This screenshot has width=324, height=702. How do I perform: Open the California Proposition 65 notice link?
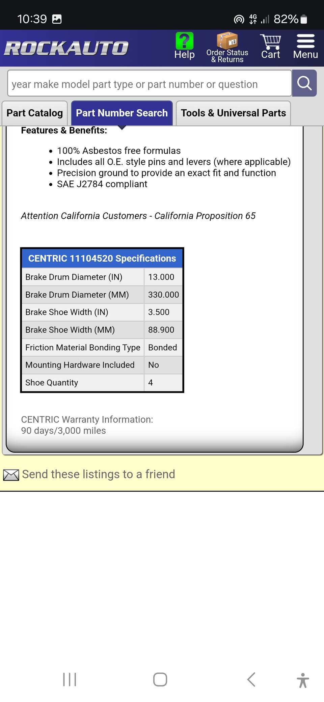[138, 216]
